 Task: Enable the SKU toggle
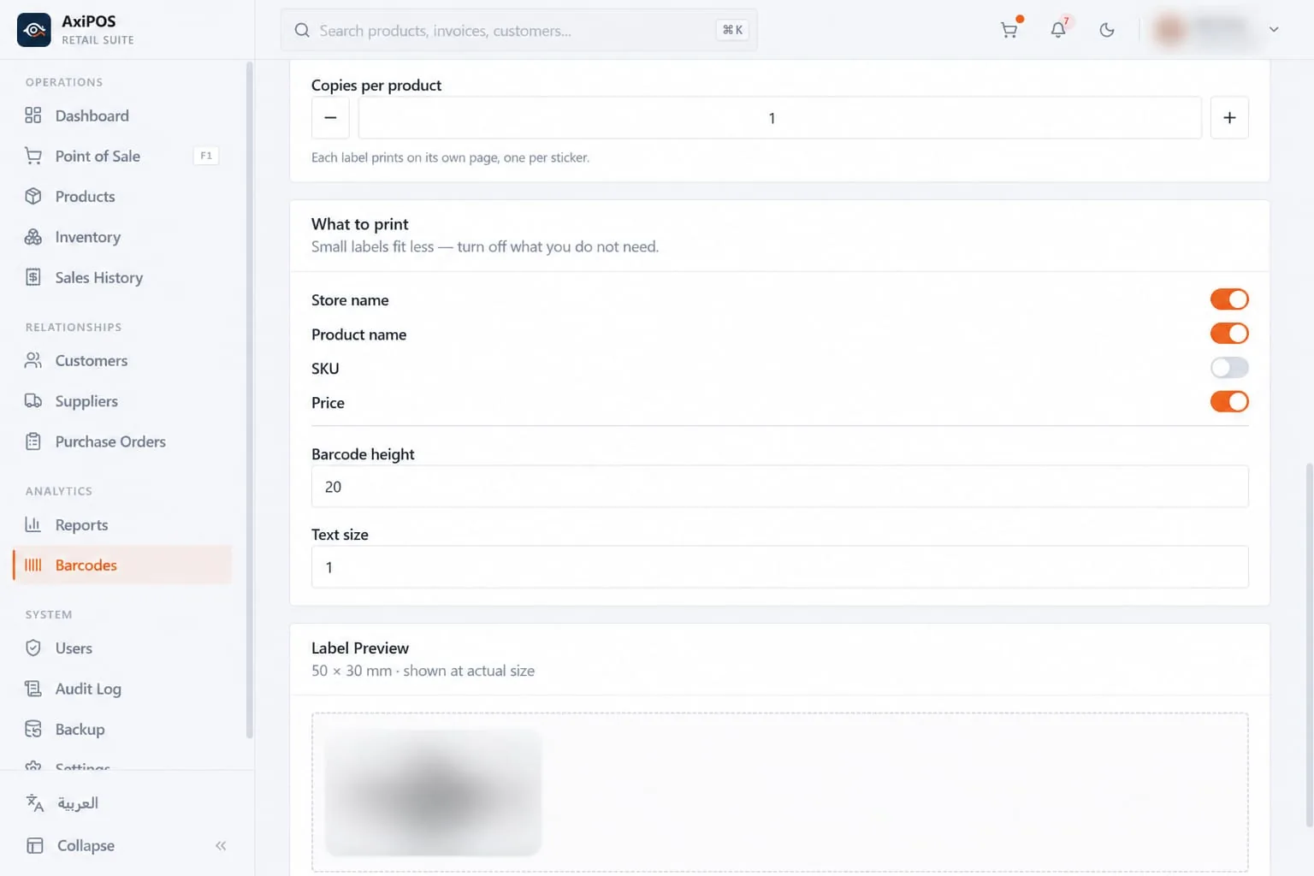[1229, 368]
